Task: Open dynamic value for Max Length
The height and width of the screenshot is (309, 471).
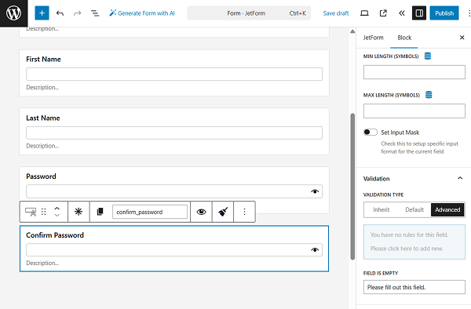Action: (x=429, y=95)
